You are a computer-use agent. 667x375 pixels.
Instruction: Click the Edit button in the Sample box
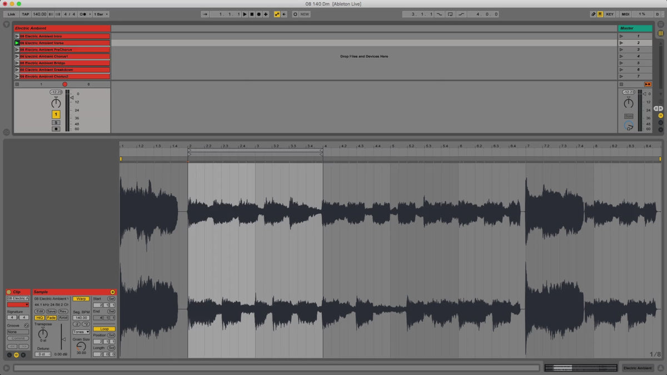tap(41, 311)
